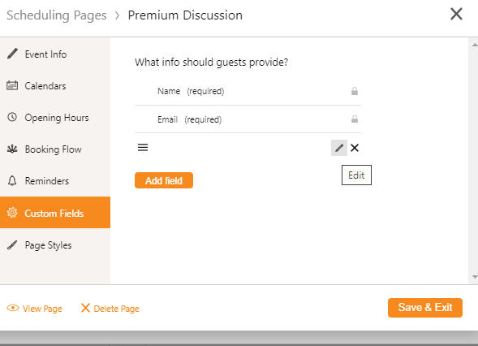Click the scrollbar down arrow

(475, 277)
